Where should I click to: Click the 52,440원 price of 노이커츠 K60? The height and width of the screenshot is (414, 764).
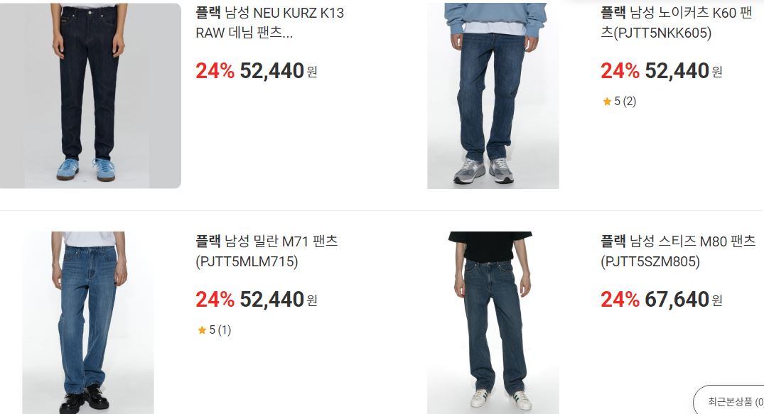684,71
